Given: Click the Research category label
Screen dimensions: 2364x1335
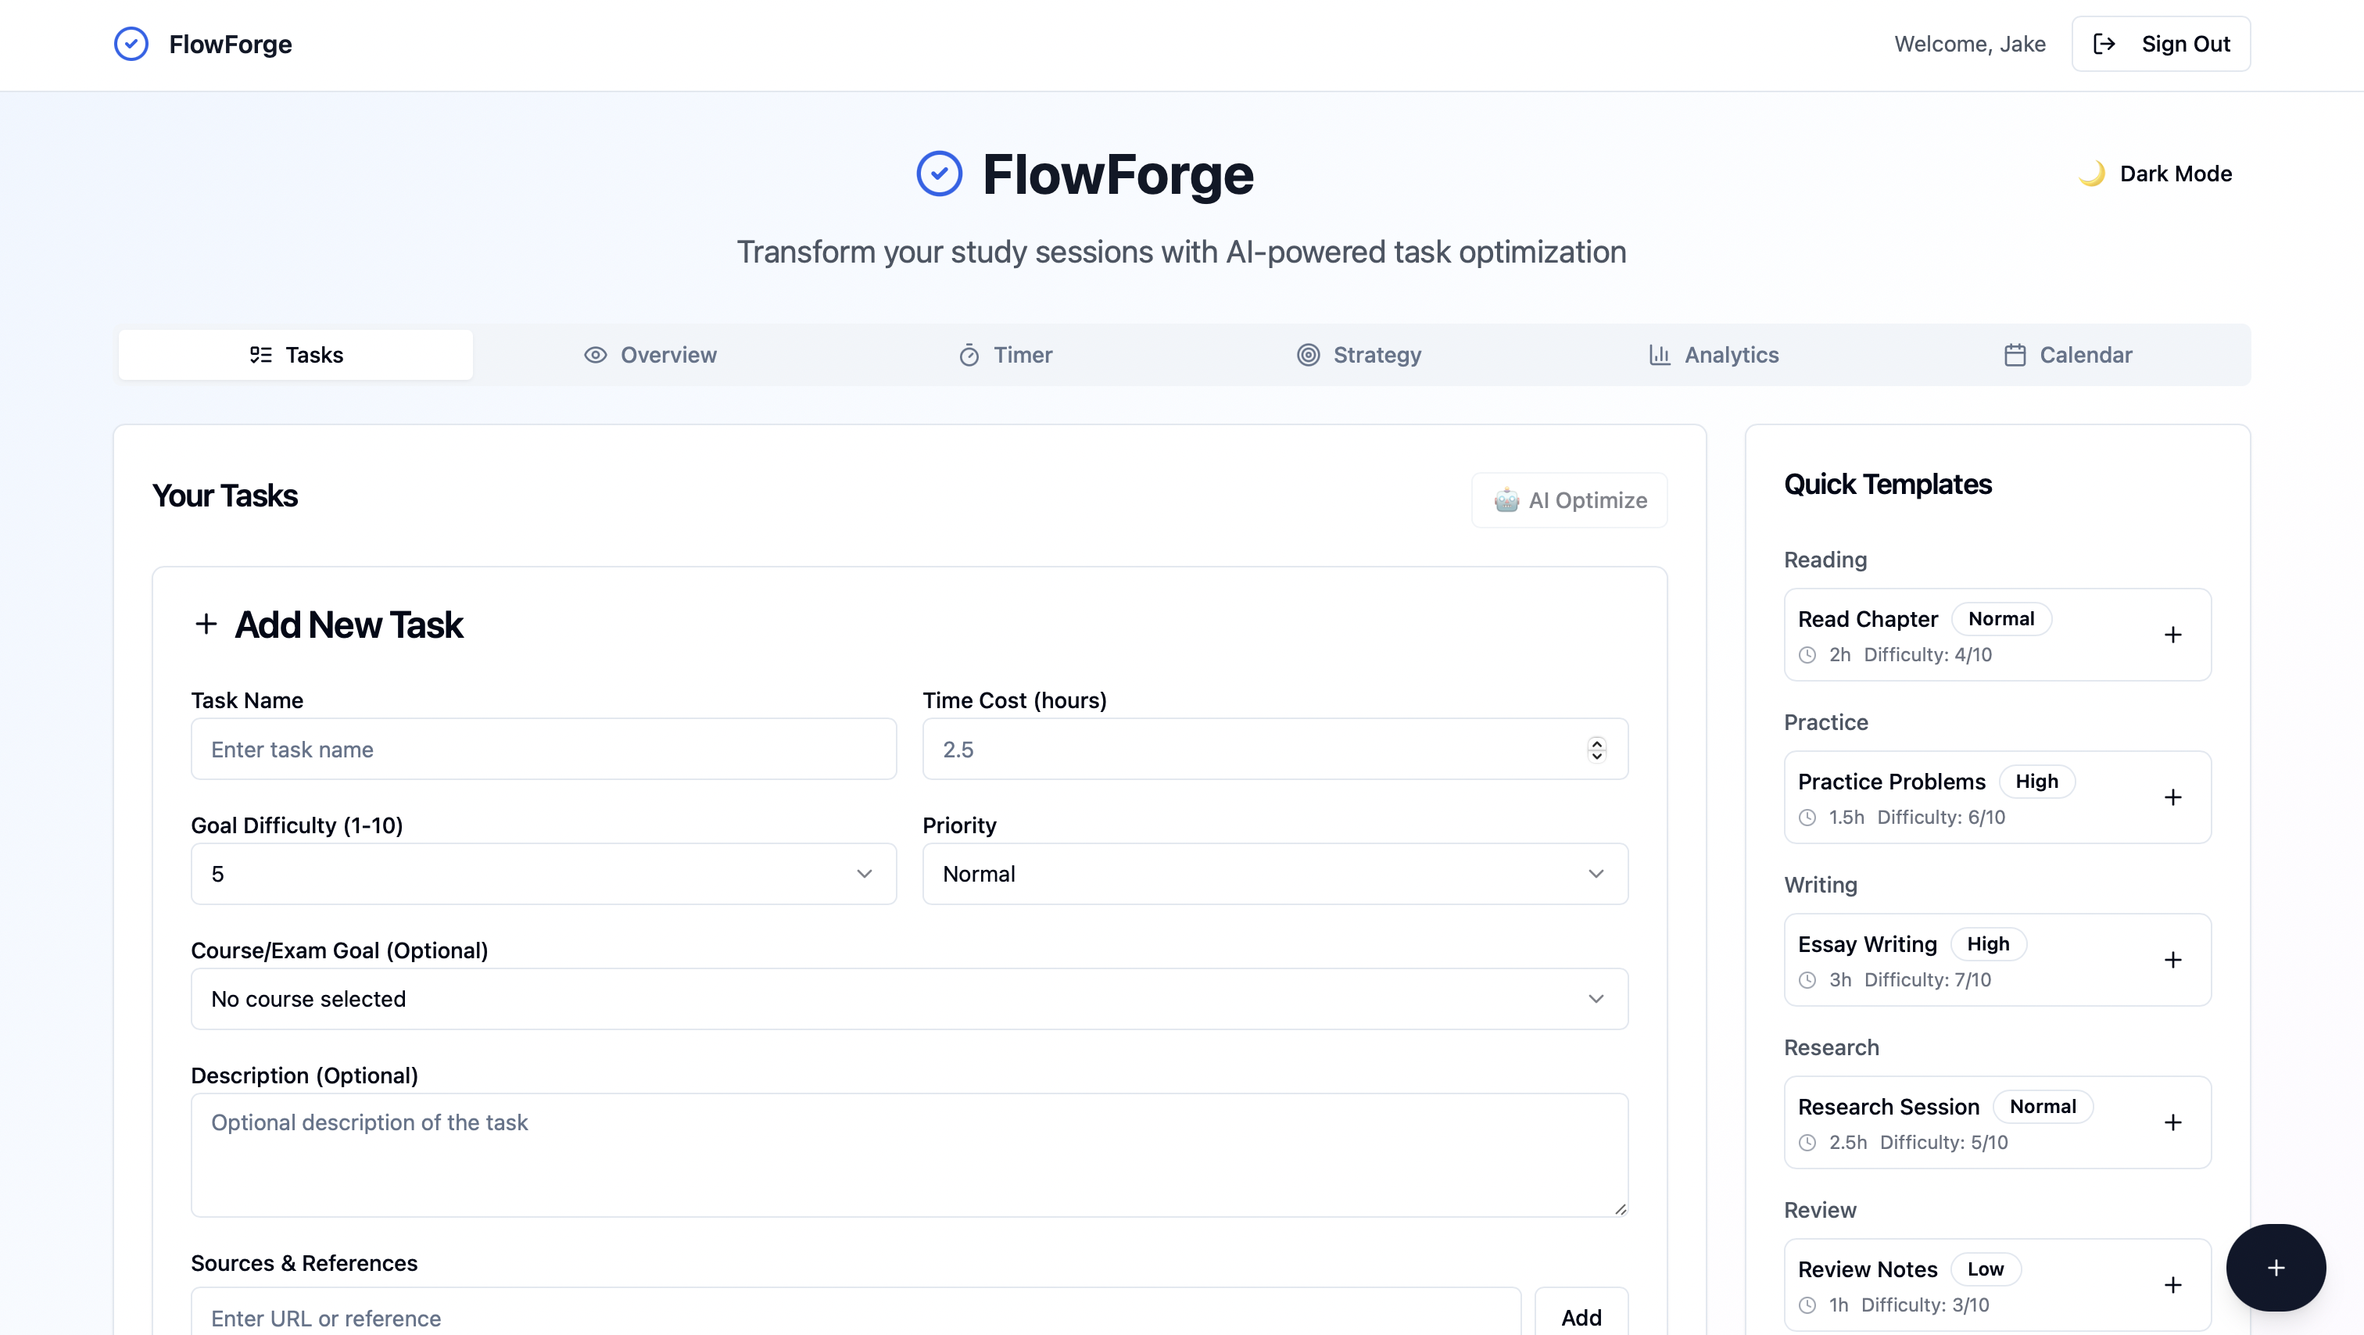Looking at the screenshot, I should click(x=1832, y=1048).
